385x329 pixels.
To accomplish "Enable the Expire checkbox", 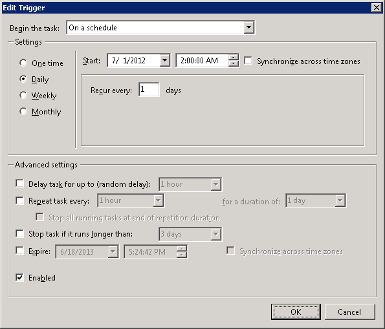I will pyautogui.click(x=19, y=251).
